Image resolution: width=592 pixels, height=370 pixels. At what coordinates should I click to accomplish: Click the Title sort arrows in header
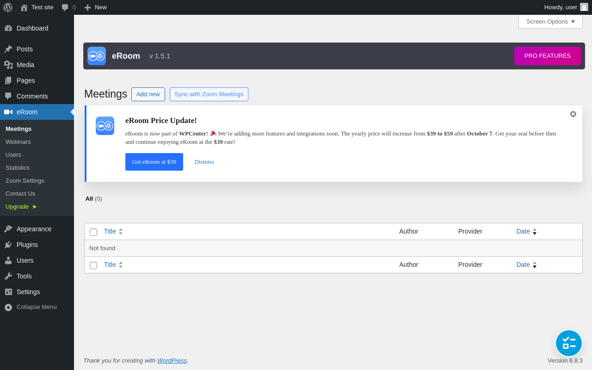point(121,231)
